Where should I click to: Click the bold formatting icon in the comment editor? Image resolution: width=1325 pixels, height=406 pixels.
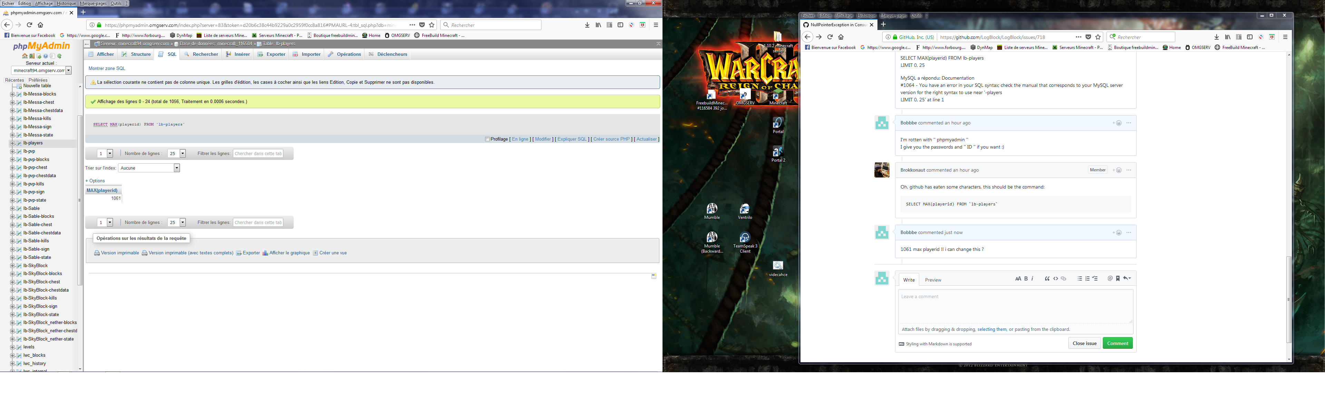1026,278
